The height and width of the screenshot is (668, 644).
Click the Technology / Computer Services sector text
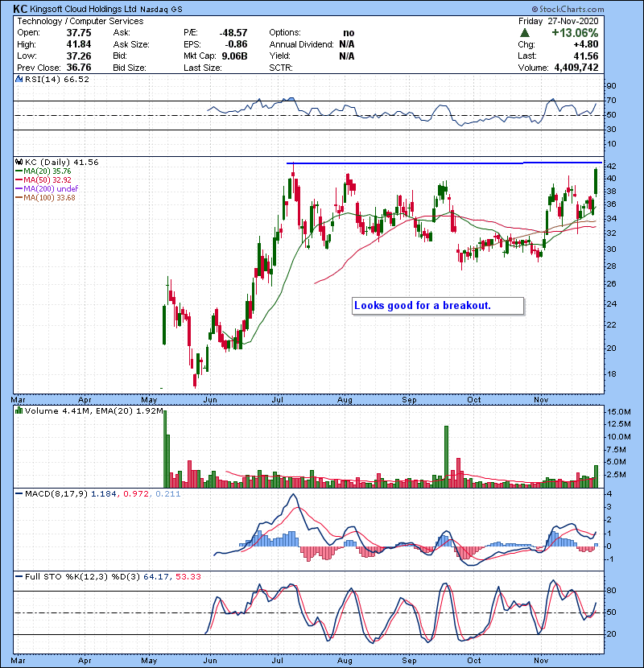[x=80, y=21]
